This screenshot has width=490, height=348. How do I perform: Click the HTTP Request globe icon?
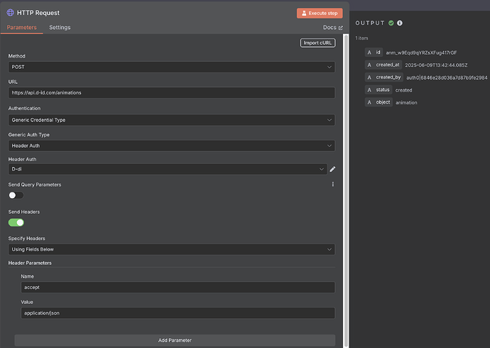[11, 13]
